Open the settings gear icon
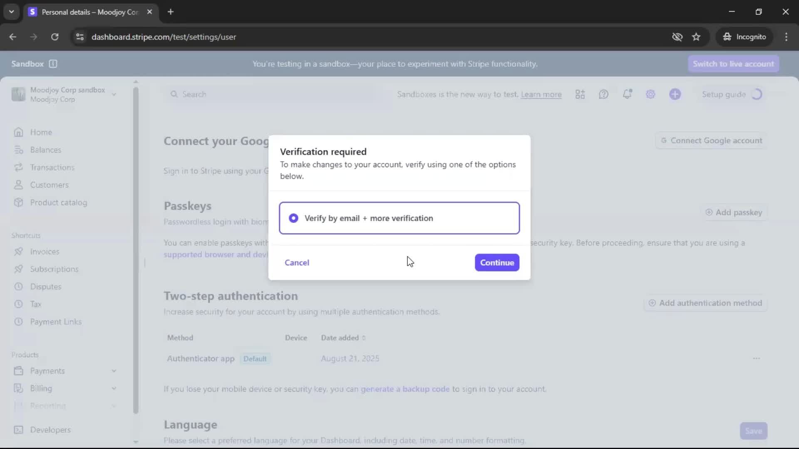The image size is (799, 449). click(x=650, y=94)
